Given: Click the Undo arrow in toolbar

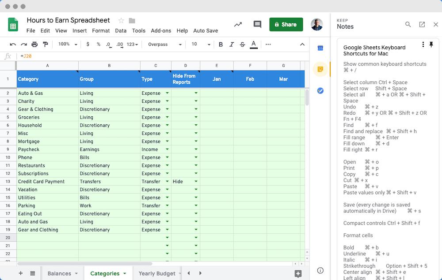Looking at the screenshot, I should 13,45.
